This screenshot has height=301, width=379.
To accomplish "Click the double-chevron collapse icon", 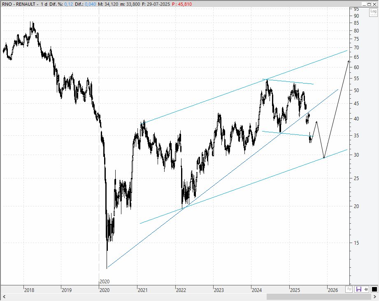I will tap(349, 289).
